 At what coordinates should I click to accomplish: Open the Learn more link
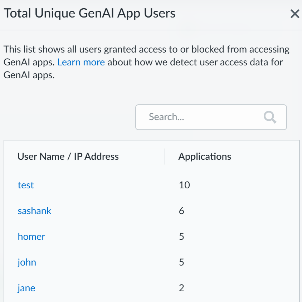point(81,62)
